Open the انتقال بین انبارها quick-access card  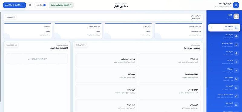tap(169, 76)
